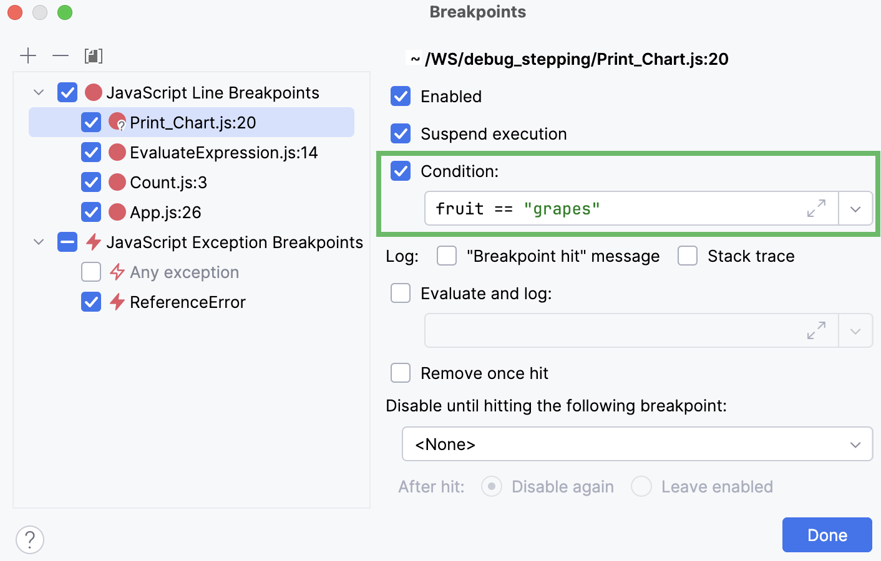Click the questioned breakpoint icon on Print_Chart.js:20
The height and width of the screenshot is (561, 881).
[x=119, y=122]
